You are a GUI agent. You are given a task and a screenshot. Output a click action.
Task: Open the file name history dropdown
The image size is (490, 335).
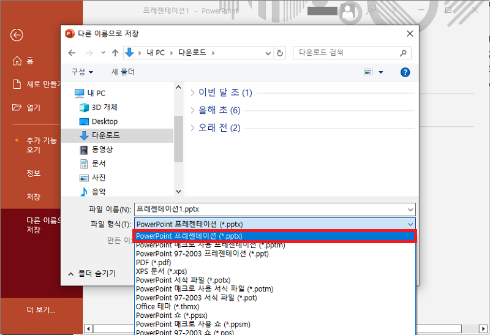point(410,209)
